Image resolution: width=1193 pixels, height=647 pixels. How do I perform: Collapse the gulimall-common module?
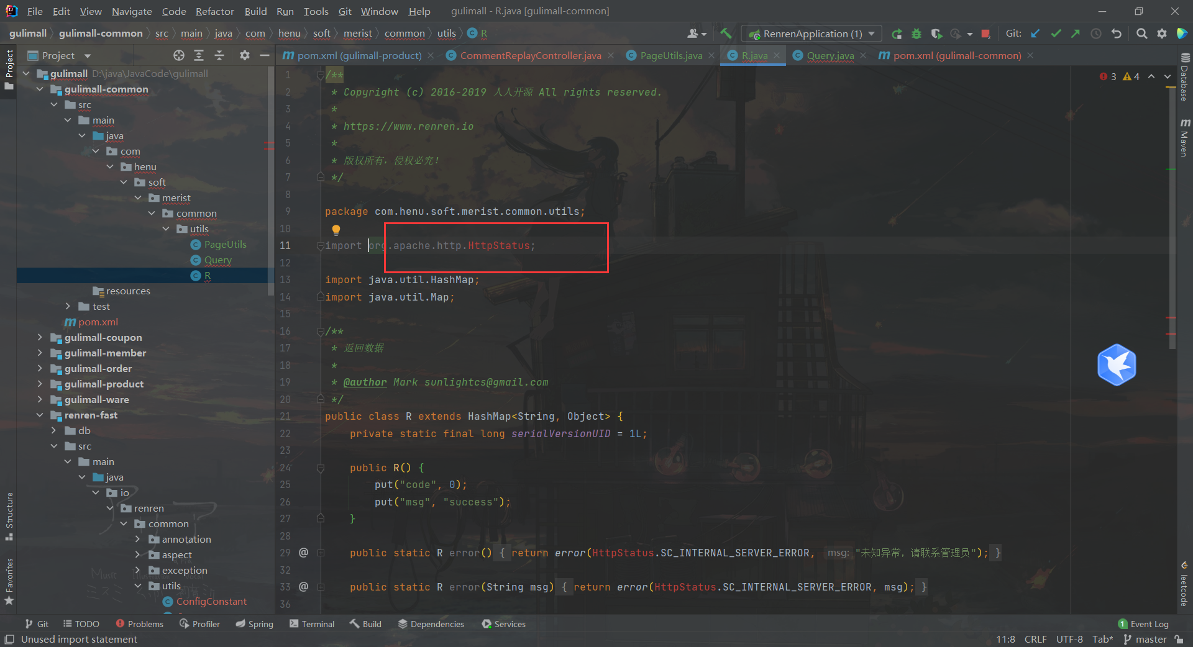tap(40, 89)
